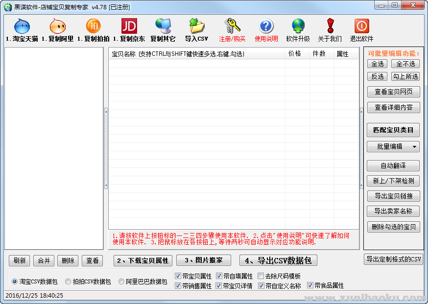Open 注册/购买 keys icon

(x=232, y=26)
